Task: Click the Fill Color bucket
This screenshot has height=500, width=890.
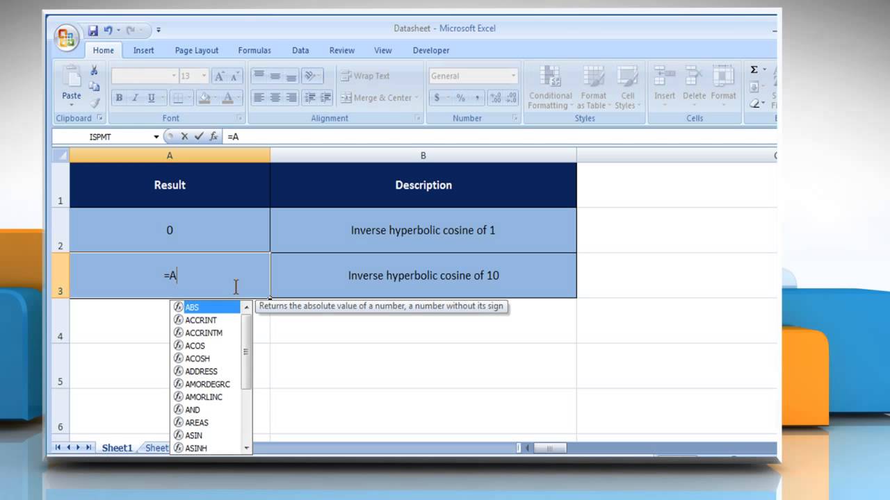Action: (x=203, y=98)
